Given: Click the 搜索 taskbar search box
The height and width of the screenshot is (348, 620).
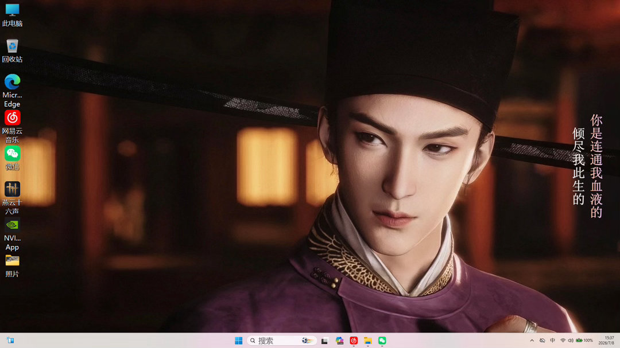Looking at the screenshot, I should (x=282, y=341).
